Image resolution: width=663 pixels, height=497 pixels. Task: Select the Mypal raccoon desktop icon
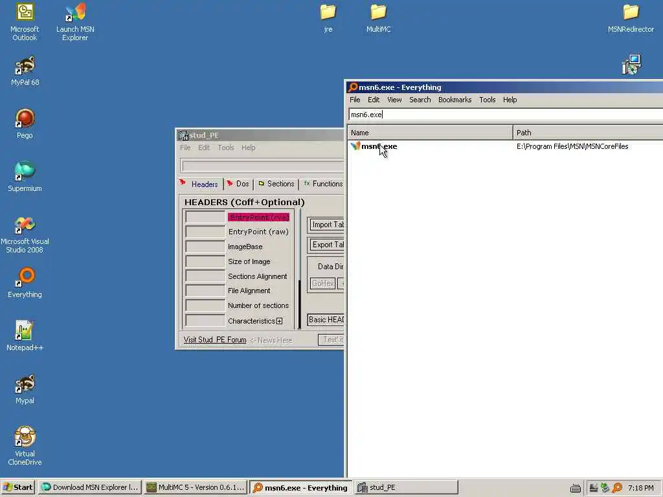coord(25,389)
